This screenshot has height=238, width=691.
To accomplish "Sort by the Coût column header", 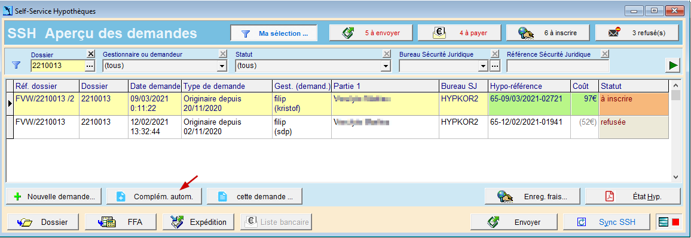I will click(585, 86).
